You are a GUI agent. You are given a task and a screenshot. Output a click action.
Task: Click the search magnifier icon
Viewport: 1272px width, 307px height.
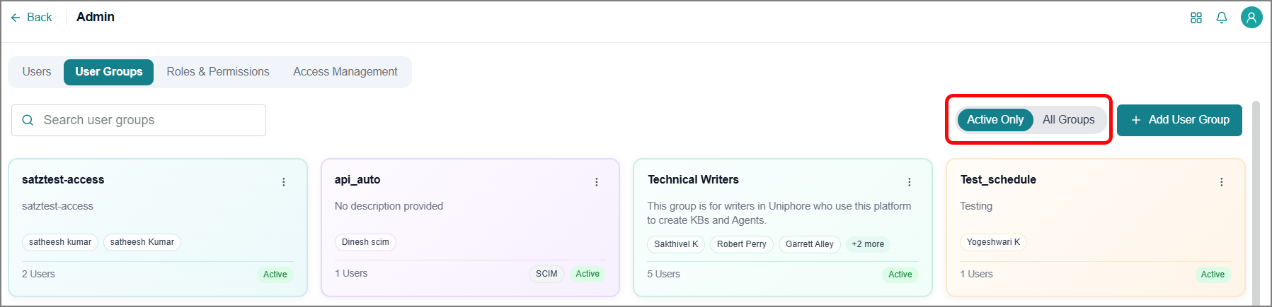tap(28, 120)
